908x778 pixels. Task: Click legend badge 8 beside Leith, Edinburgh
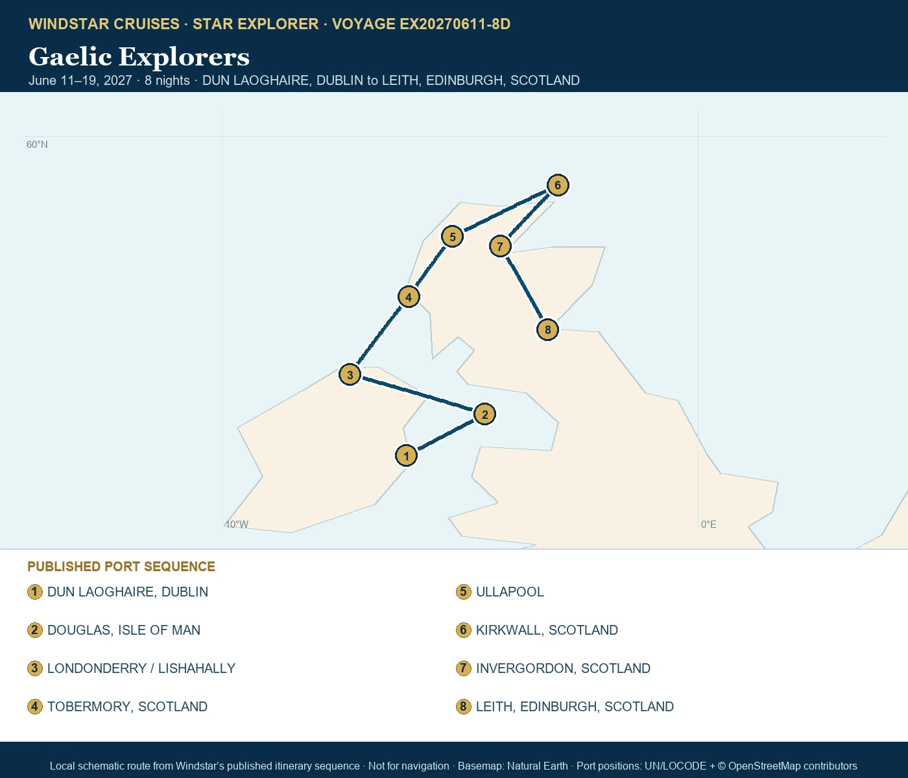[x=463, y=707]
